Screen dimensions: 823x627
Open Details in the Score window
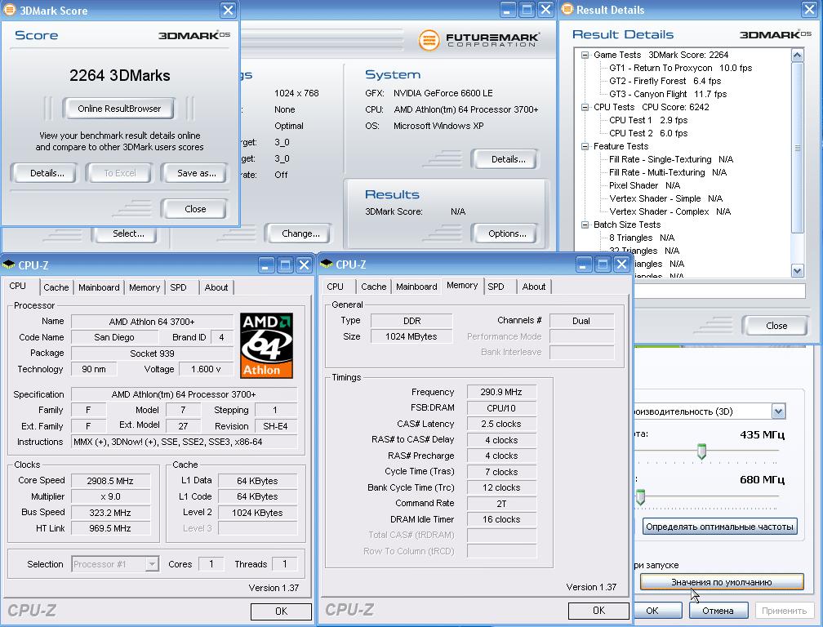click(47, 173)
